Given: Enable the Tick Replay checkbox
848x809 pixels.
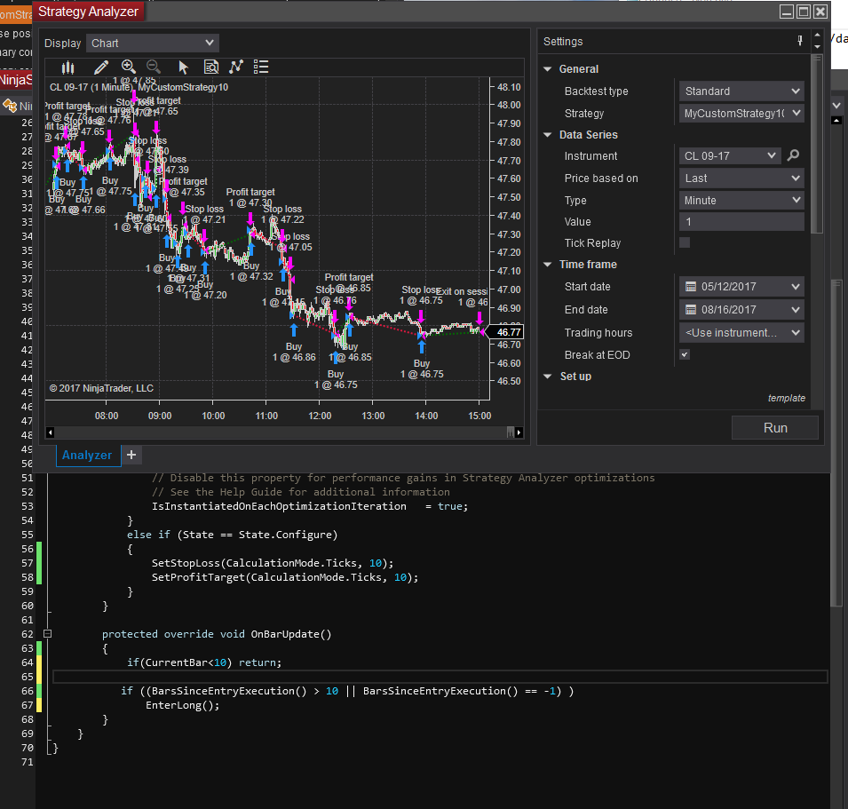Looking at the screenshot, I should pyautogui.click(x=685, y=242).
